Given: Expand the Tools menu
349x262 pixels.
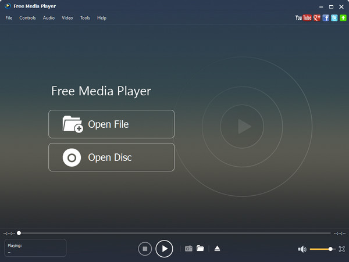Looking at the screenshot, I should pos(85,18).
